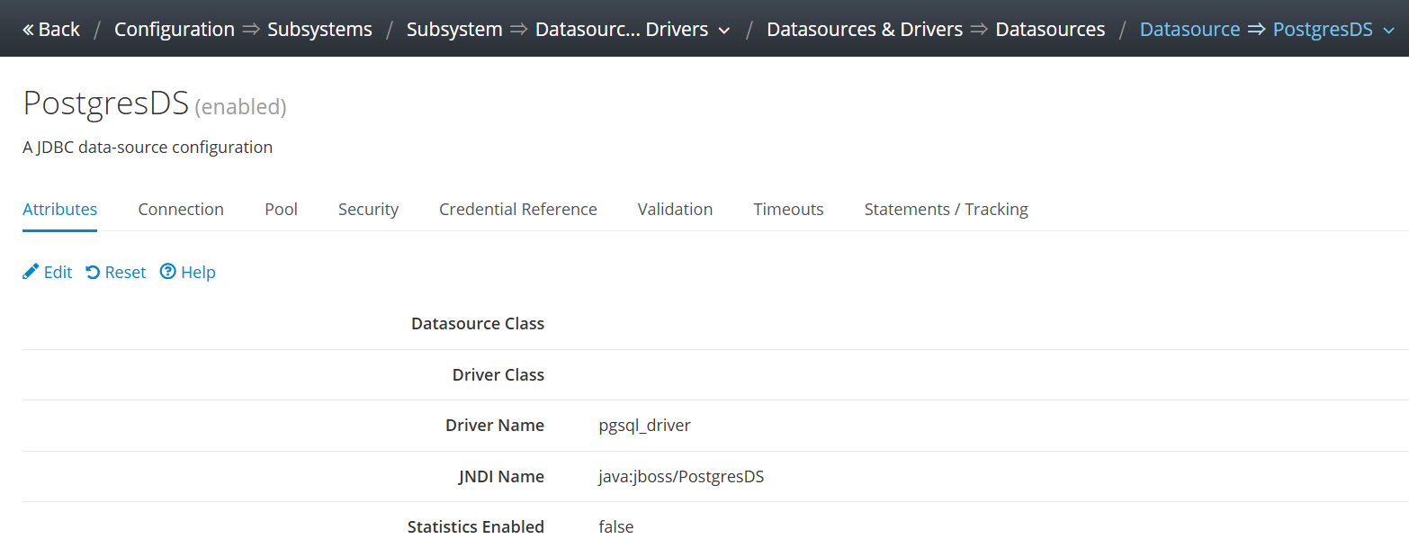This screenshot has height=548, width=1409.
Task: Open Datasources & Drivers ⇒ Datasources breadcrumb
Action: click(x=936, y=29)
